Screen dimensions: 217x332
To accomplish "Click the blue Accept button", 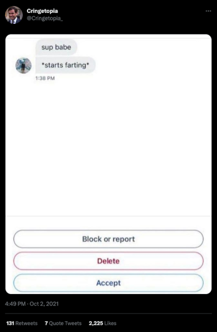I will (x=108, y=283).
